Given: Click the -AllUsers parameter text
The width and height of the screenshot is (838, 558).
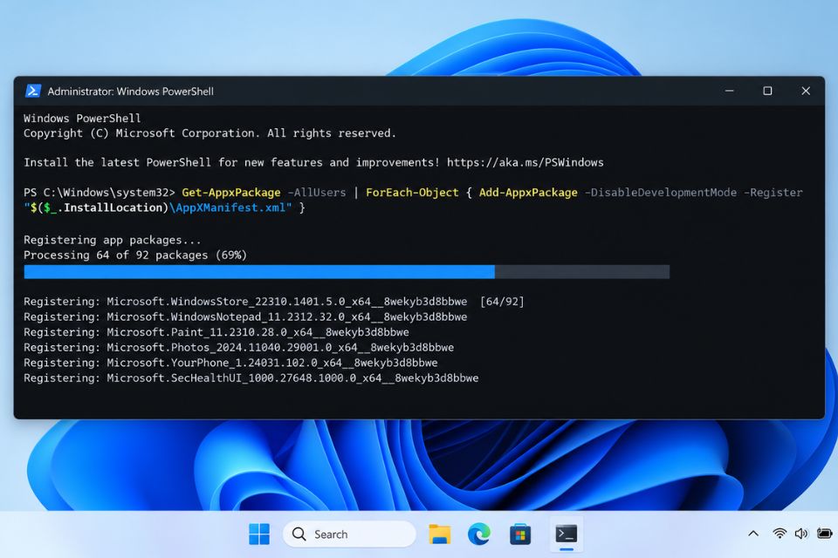Looking at the screenshot, I should pyautogui.click(x=316, y=192).
